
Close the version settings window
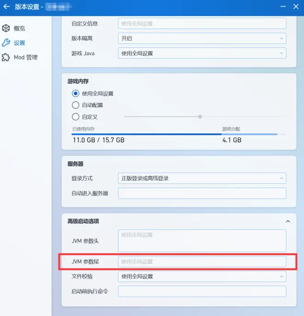tap(296, 7)
